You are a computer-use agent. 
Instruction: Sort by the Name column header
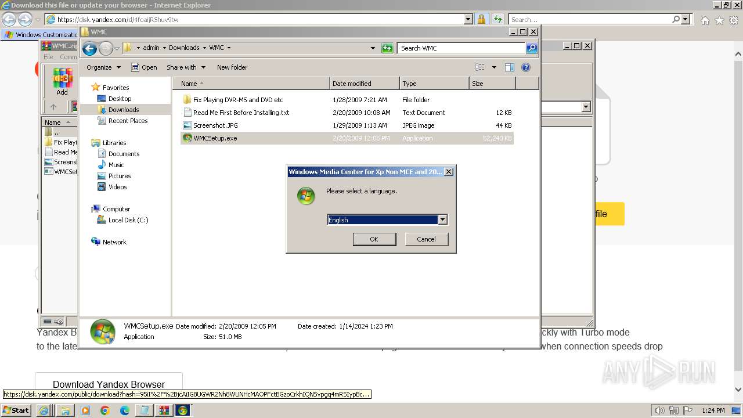coord(251,84)
